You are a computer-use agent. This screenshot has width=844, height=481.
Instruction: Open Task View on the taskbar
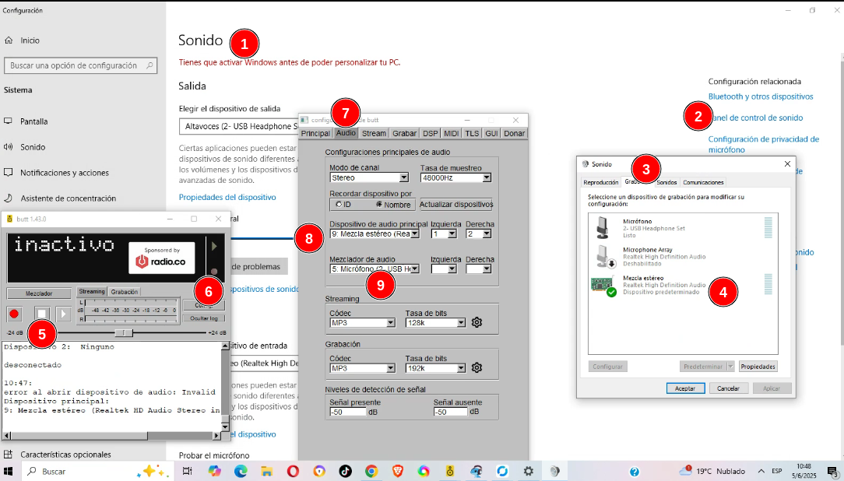click(188, 472)
